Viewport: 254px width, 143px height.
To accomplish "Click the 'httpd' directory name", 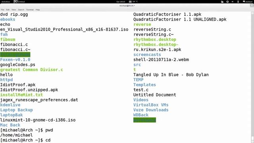I will (x=6, y=80).
